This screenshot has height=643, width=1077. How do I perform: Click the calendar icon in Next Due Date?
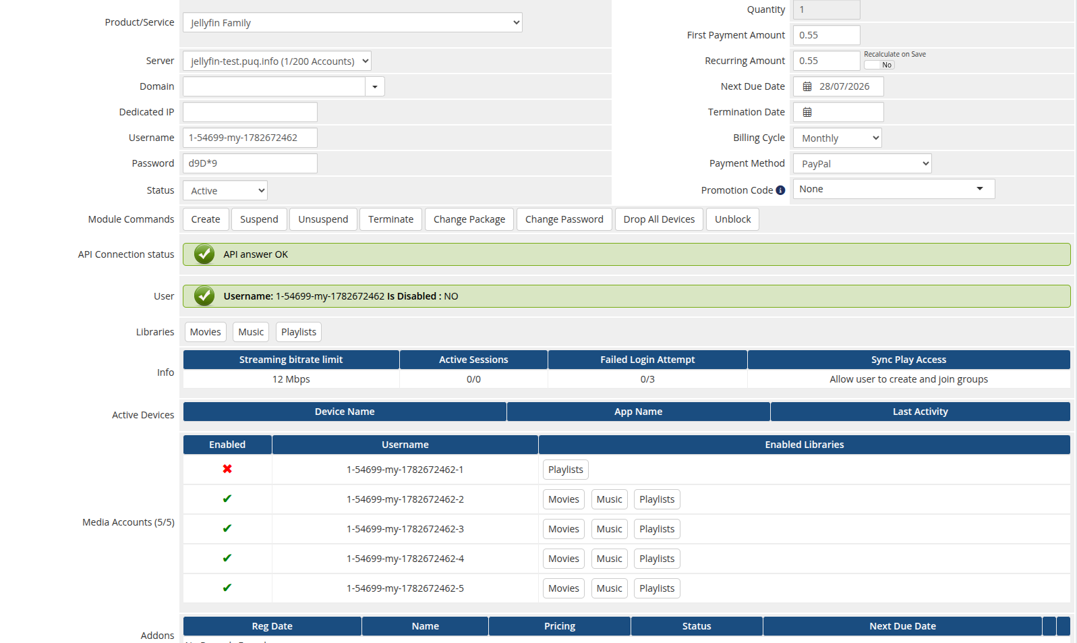click(x=807, y=86)
